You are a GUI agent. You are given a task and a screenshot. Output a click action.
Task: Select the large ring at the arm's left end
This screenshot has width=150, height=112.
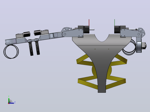pos(11,51)
